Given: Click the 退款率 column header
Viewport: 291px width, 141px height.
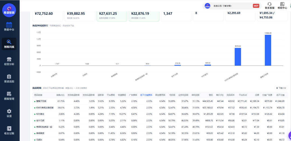Looking at the screenshot, I should pyautogui.click(x=101, y=95).
